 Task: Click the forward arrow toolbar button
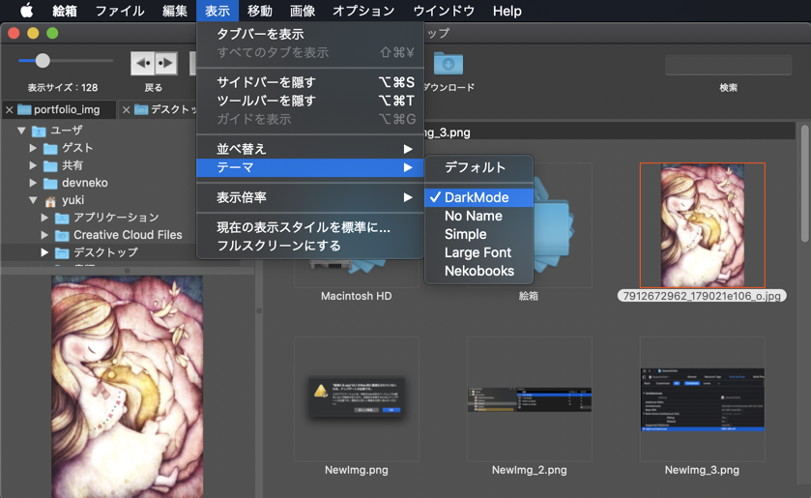165,63
